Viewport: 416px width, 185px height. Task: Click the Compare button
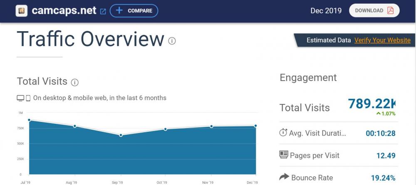coord(134,11)
